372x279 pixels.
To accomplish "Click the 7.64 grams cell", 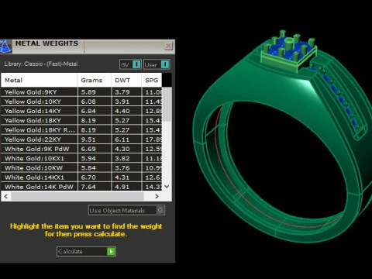I will coord(95,187).
